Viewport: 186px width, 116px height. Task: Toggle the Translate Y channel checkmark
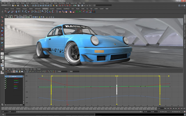6,80
